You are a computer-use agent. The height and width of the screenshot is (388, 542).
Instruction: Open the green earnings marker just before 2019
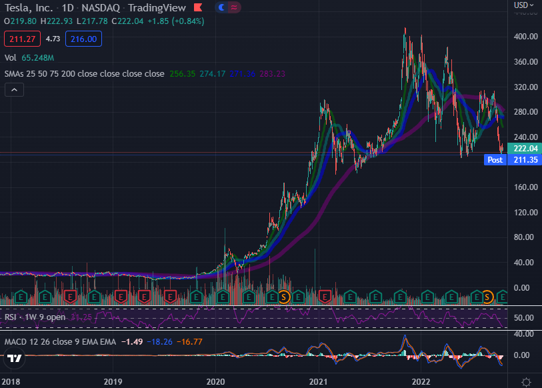tap(94, 297)
